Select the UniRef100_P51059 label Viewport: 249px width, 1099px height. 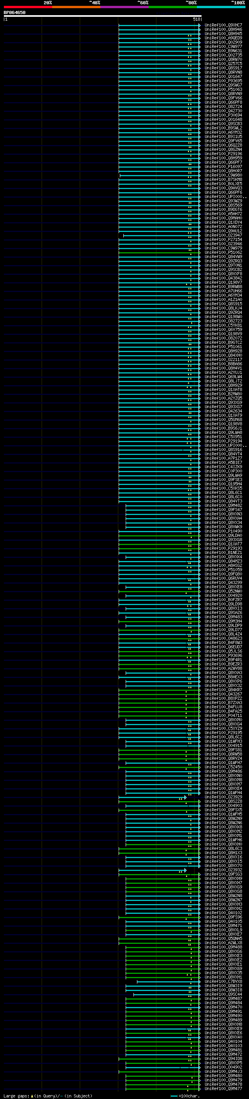pos(223,570)
